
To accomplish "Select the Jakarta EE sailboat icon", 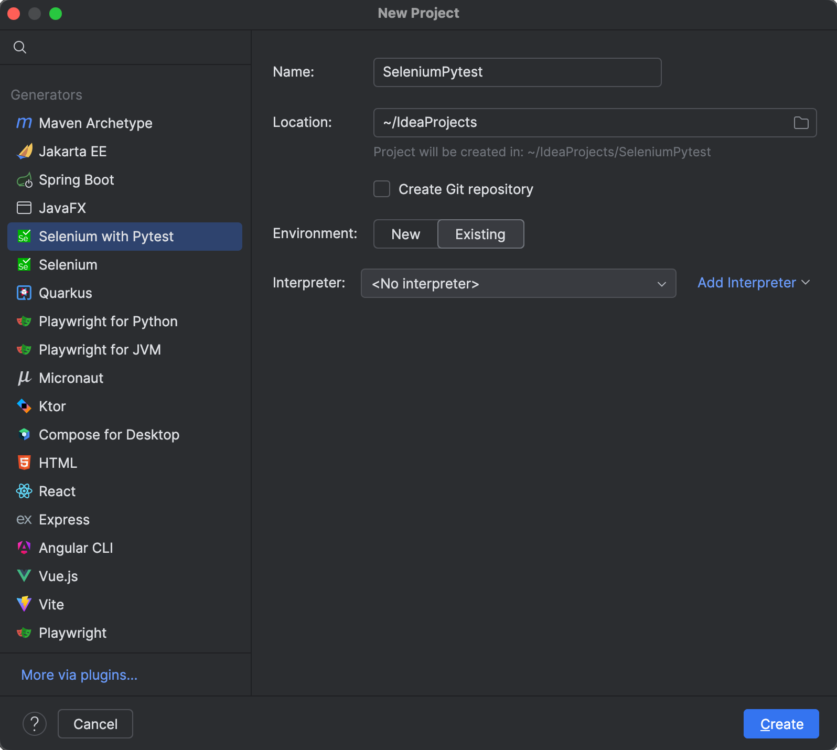I will 24,151.
